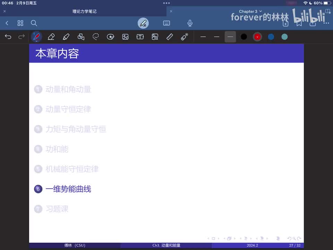The height and width of the screenshot is (250, 333).
Task: Undo the last action
Action: coord(8,37)
